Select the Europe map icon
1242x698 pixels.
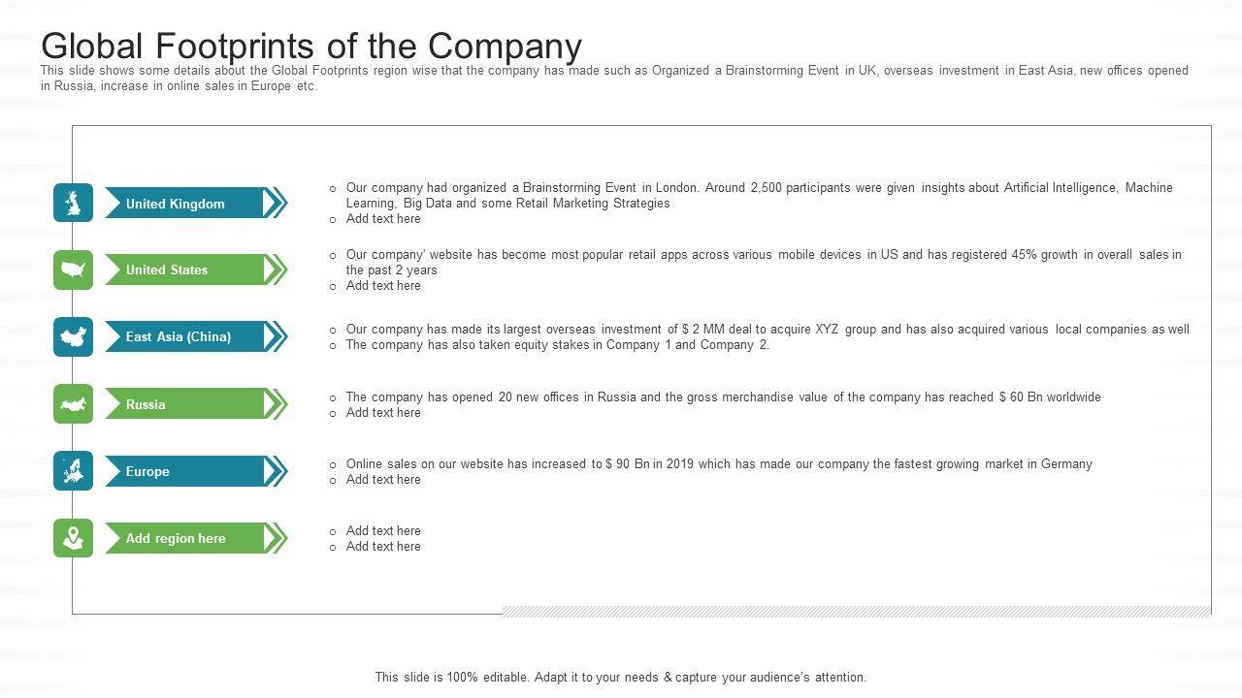click(x=73, y=471)
